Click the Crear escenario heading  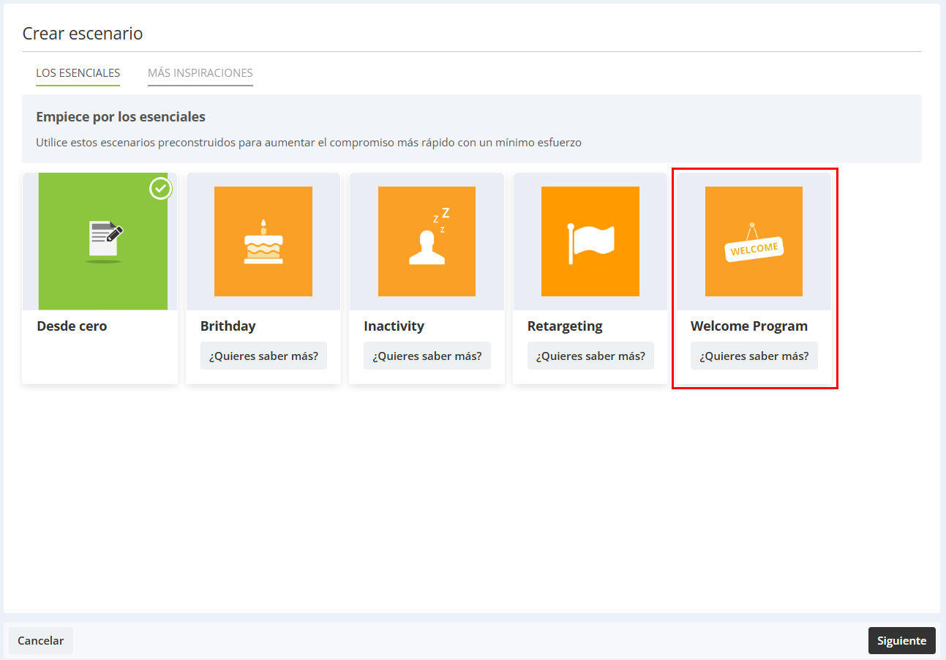(83, 34)
